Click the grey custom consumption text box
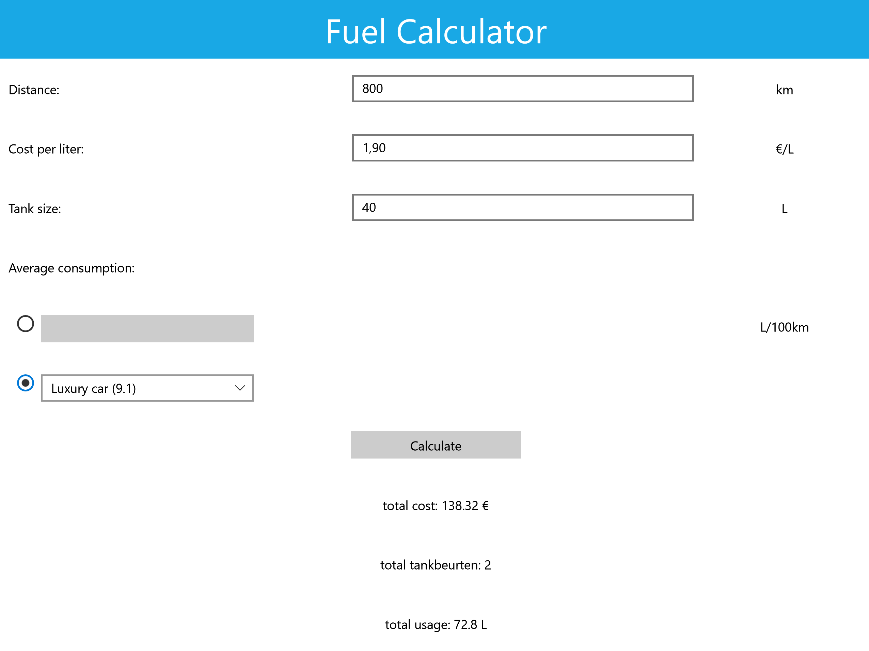869x651 pixels. [x=147, y=329]
